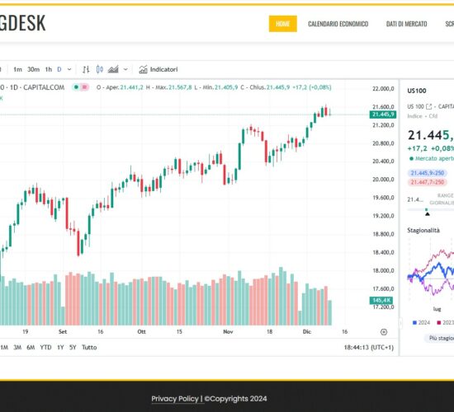Set chart range to 5Y
This screenshot has width=454, height=412.
tap(73, 347)
